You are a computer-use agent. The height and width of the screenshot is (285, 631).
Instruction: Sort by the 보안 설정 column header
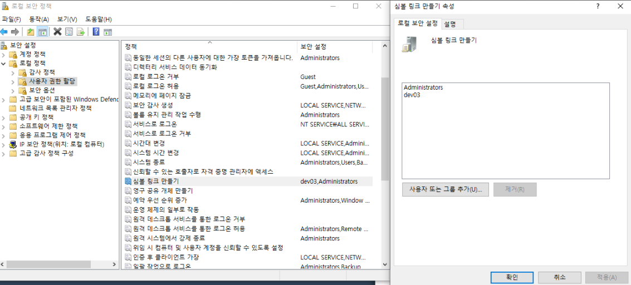click(335, 47)
